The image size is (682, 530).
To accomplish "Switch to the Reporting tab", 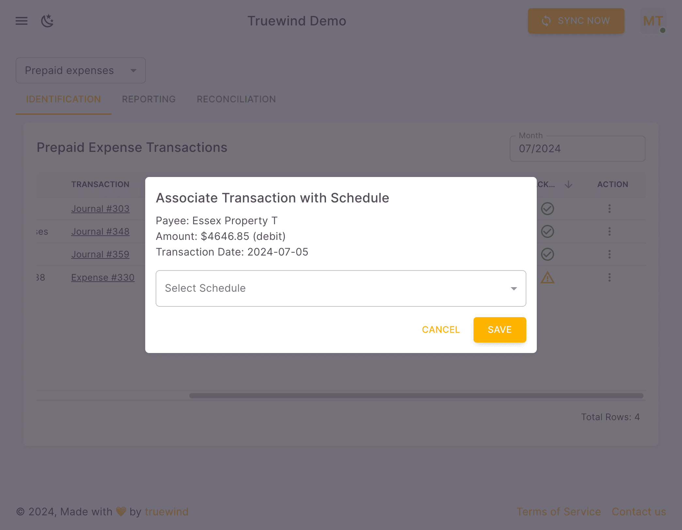I will click(149, 99).
